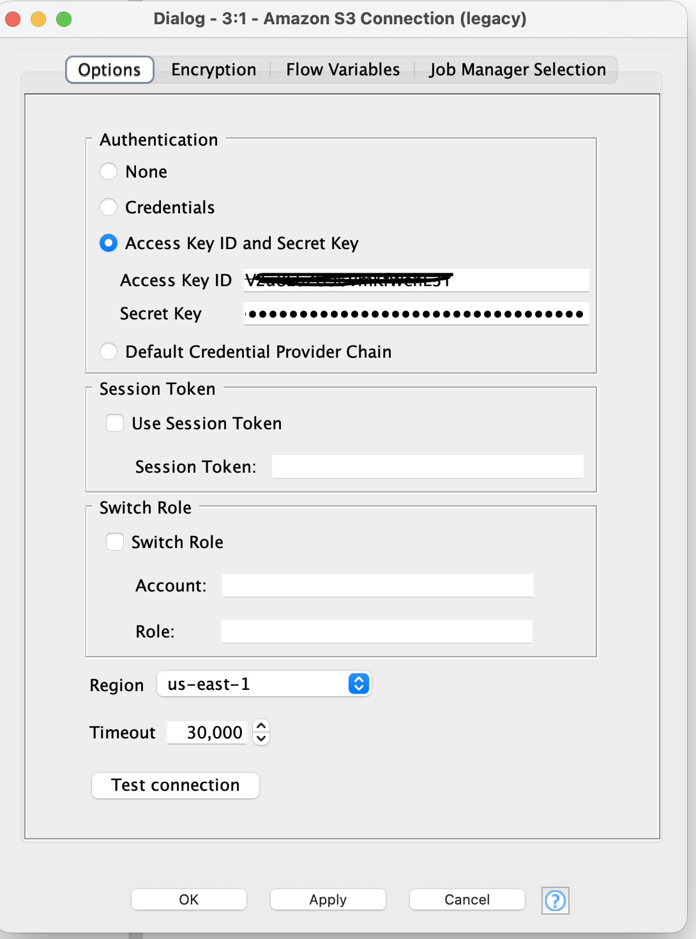This screenshot has height=939, width=696.
Task: Switch to the Encryption tab
Action: (213, 70)
